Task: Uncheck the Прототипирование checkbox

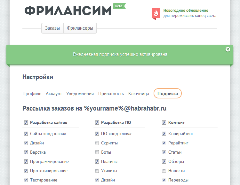Action: [26, 171]
